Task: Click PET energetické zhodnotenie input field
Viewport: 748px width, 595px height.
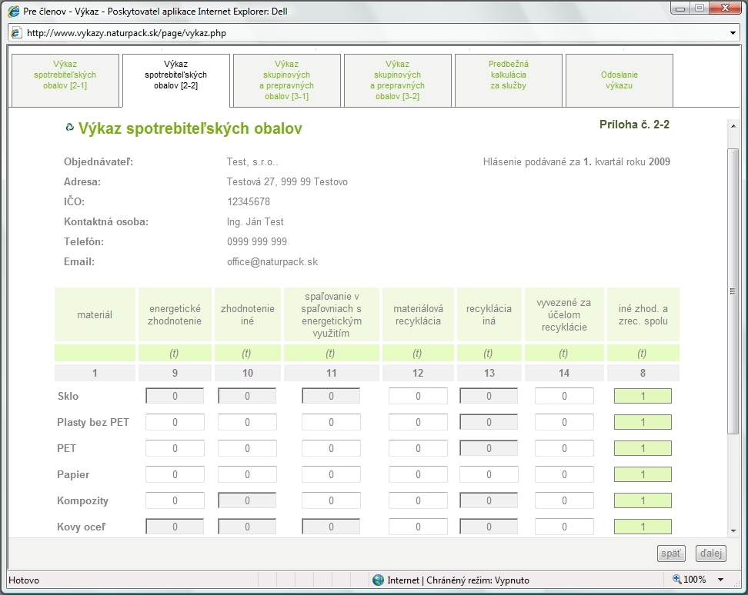Action: [175, 449]
